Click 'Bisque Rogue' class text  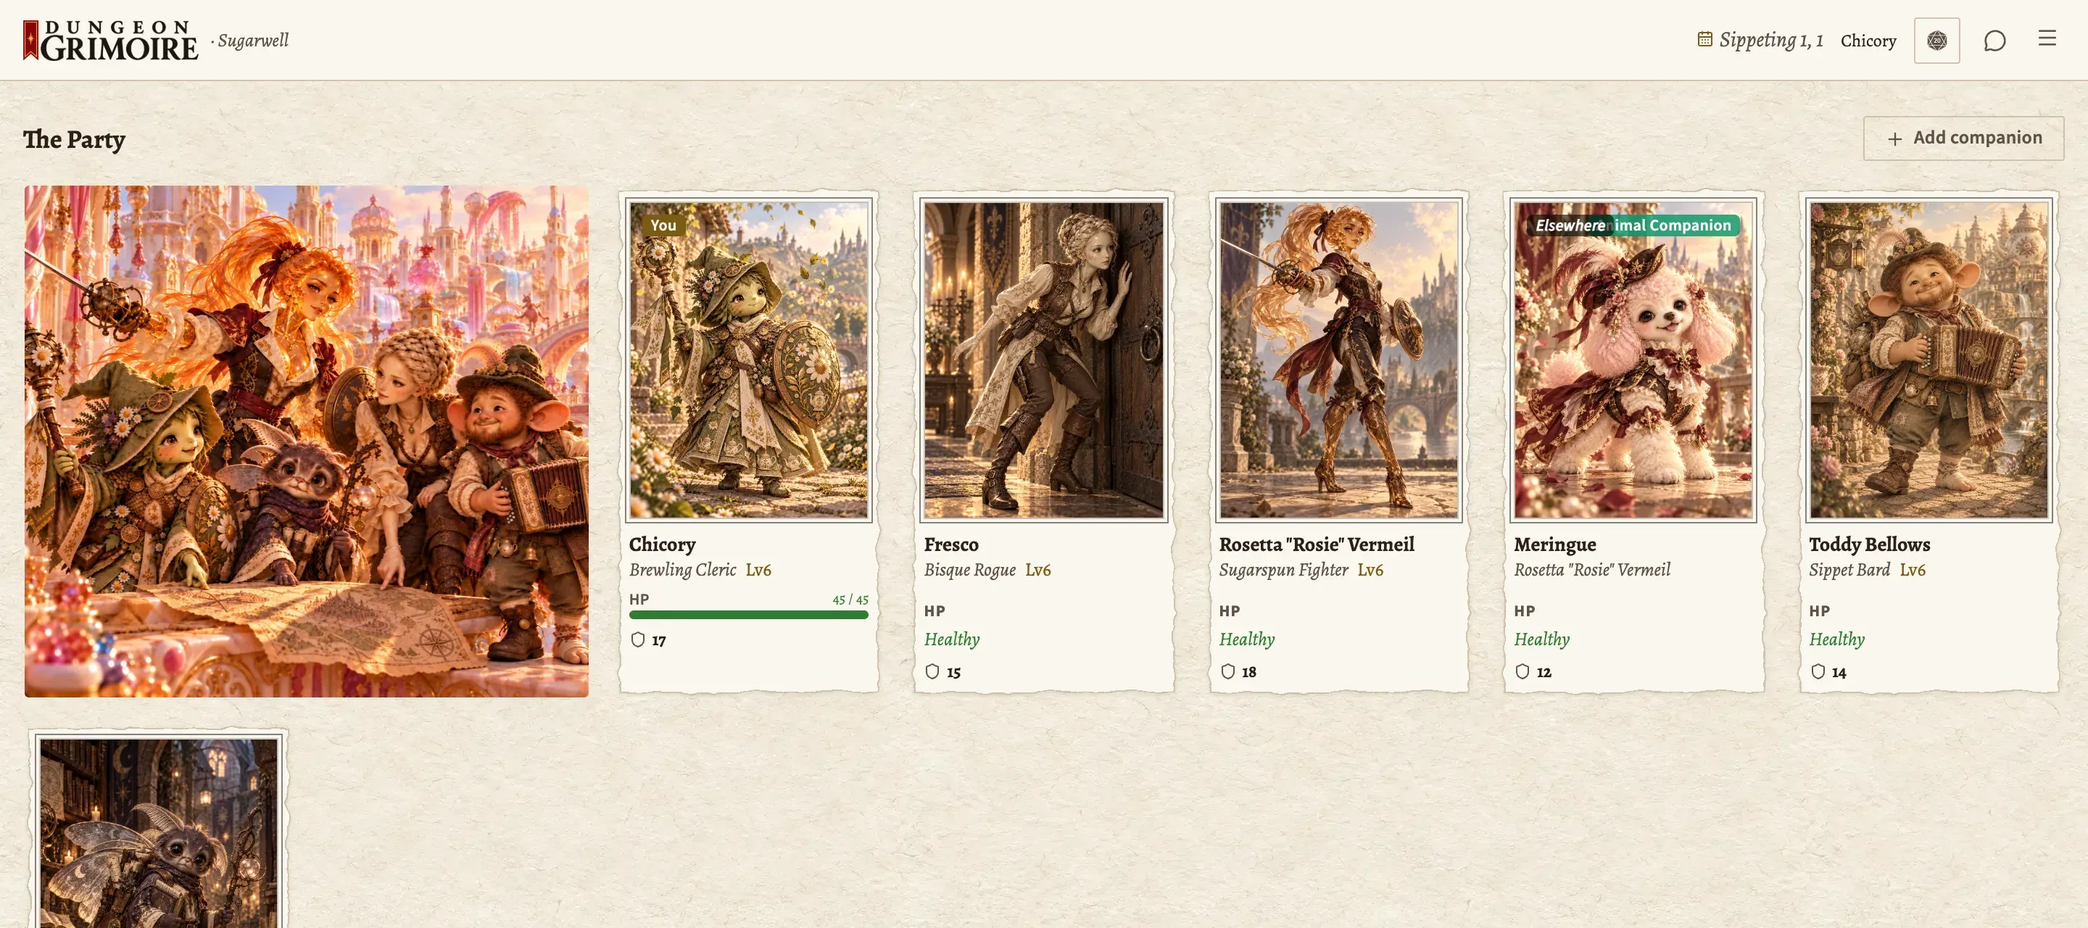tap(969, 570)
